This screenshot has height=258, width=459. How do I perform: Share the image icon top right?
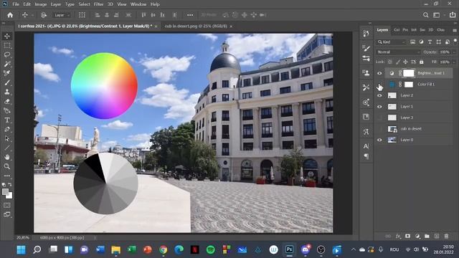[453, 15]
